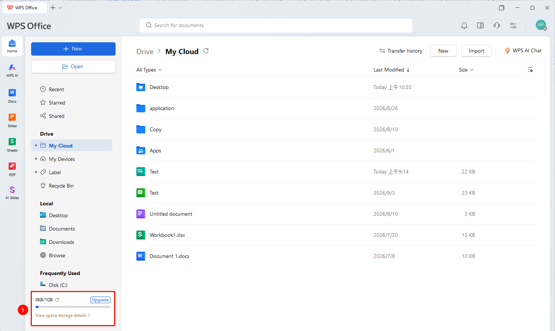555x331 pixels.
Task: Add a new tab with plus
Action: point(53,8)
